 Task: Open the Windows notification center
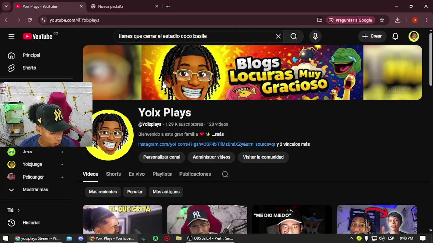point(423,238)
